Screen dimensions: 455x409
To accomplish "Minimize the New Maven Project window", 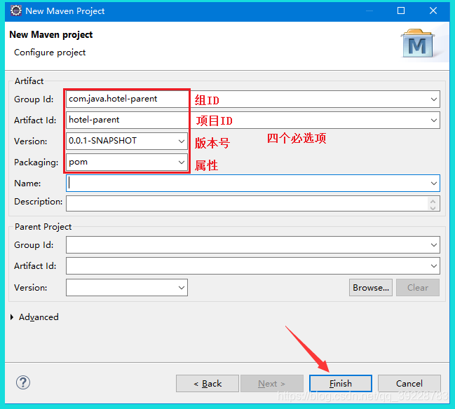I will click(369, 11).
